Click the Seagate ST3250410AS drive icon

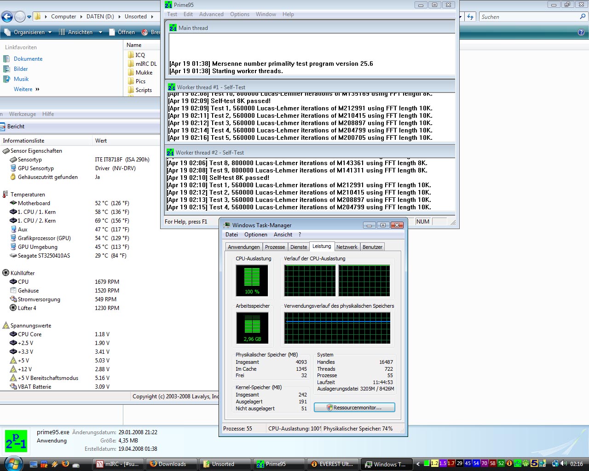tap(13, 255)
